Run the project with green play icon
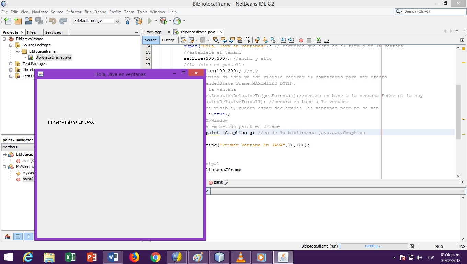Image resolution: width=467 pixels, height=264 pixels. coord(150,21)
